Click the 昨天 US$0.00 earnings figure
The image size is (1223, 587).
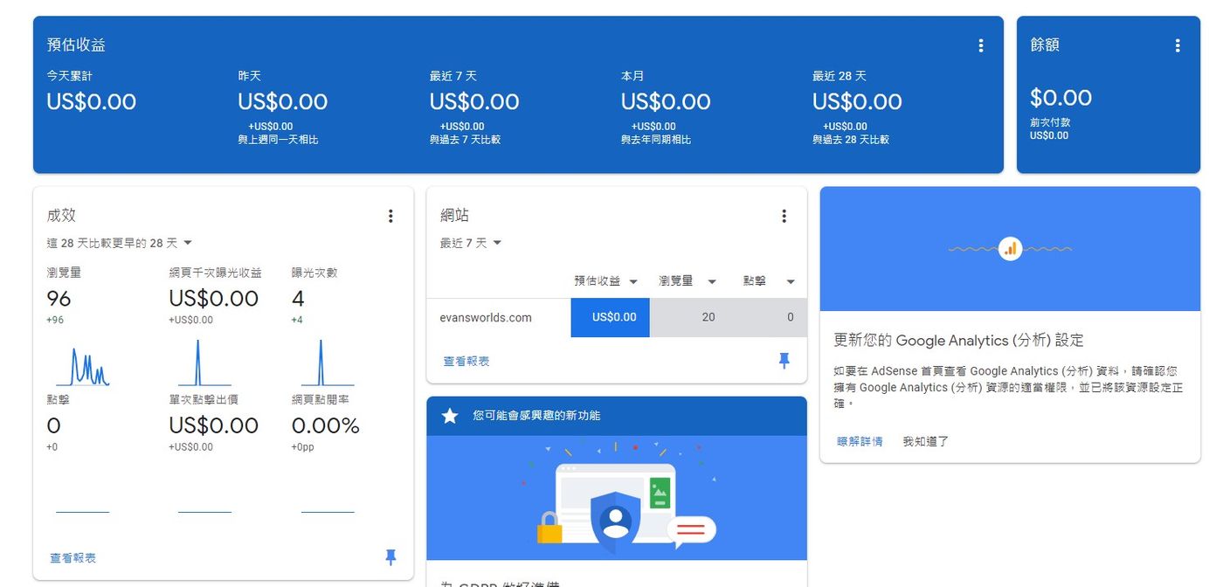tap(283, 102)
